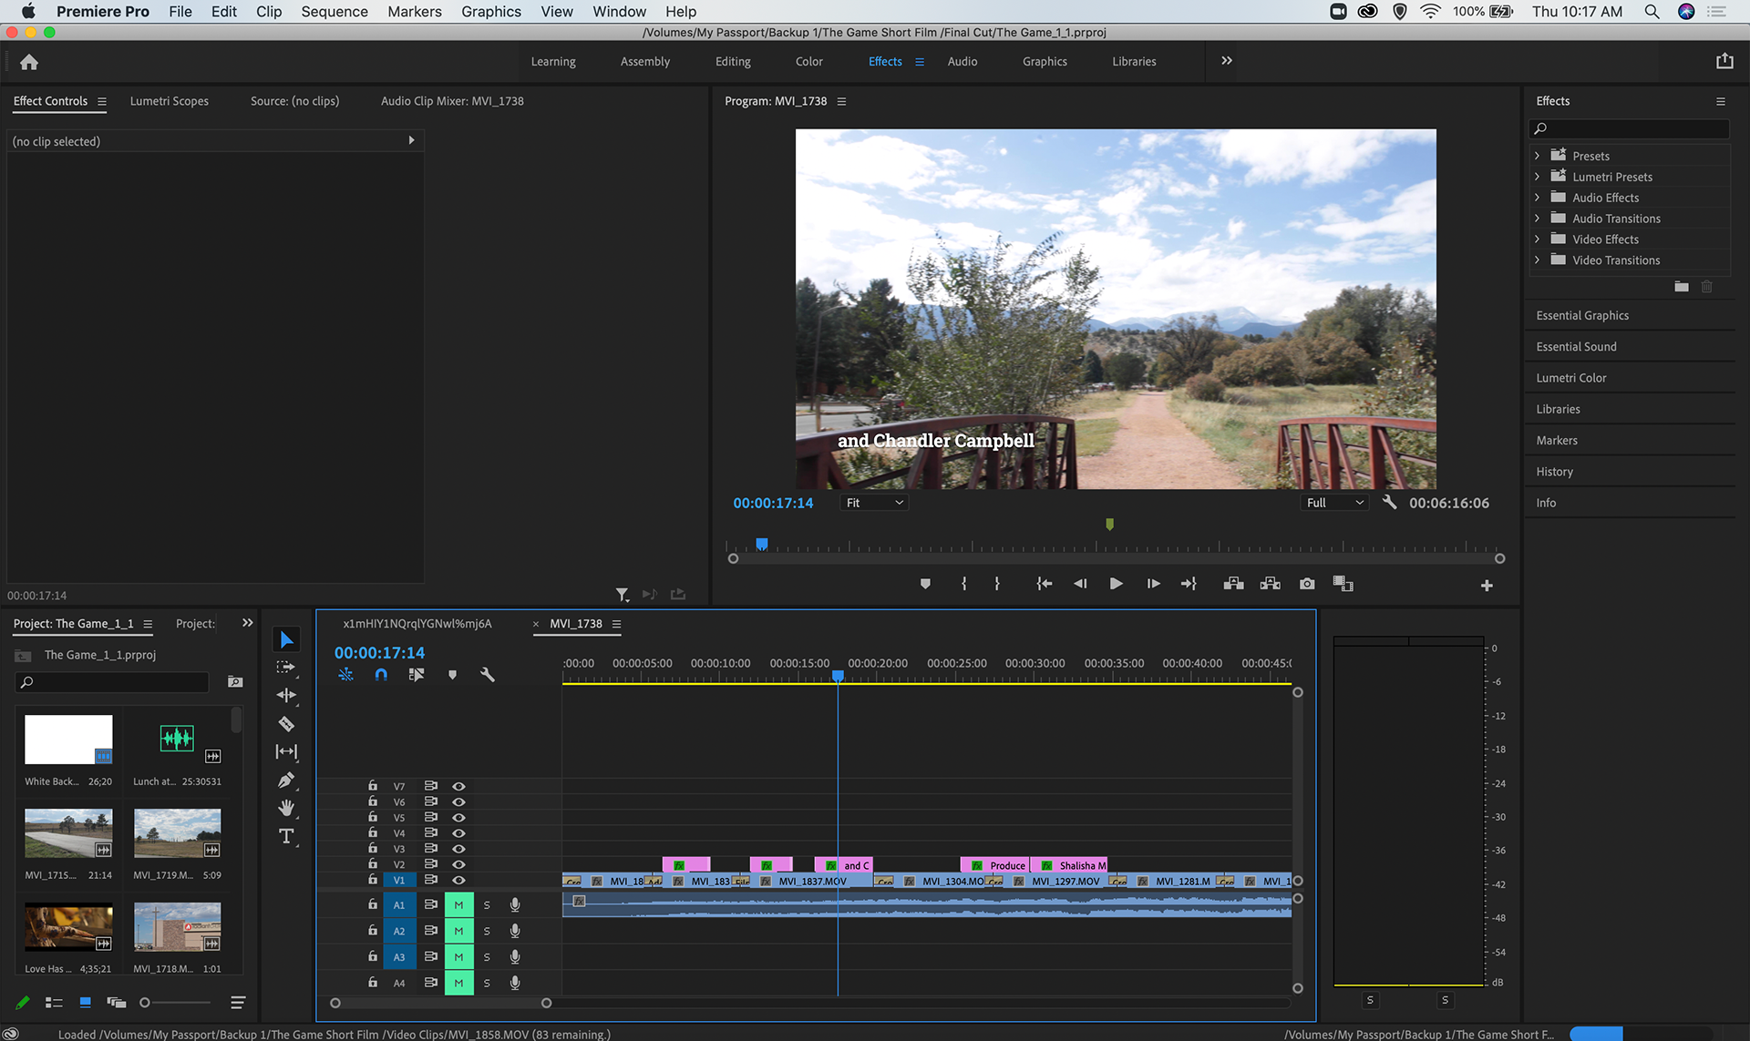Toggle Linked Selection in timeline

[x=417, y=675]
